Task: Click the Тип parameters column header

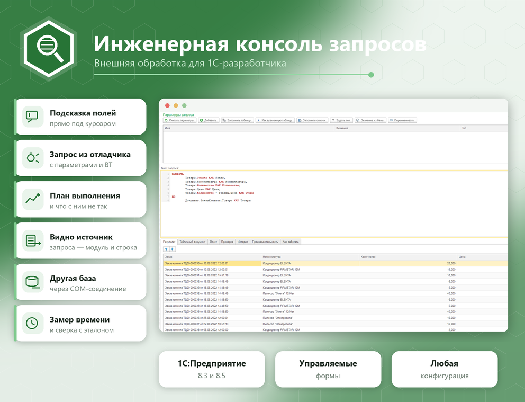Action: click(x=484, y=128)
